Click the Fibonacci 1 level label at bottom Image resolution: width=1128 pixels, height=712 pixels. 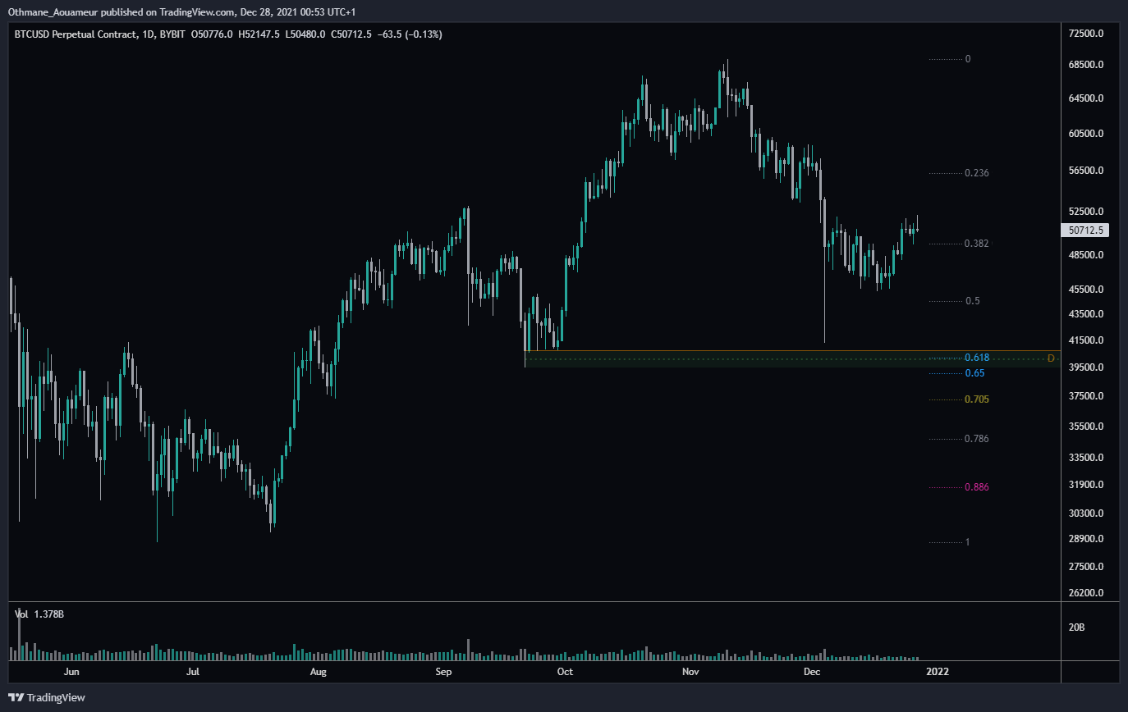(968, 542)
